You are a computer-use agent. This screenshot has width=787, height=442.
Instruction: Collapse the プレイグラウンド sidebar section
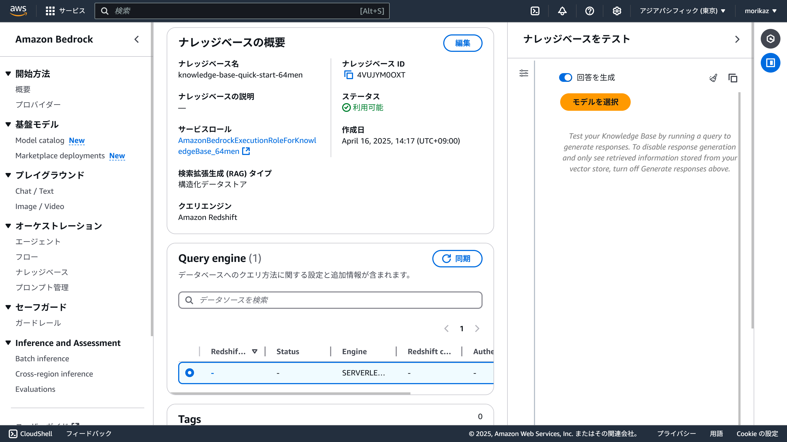pyautogui.click(x=8, y=175)
